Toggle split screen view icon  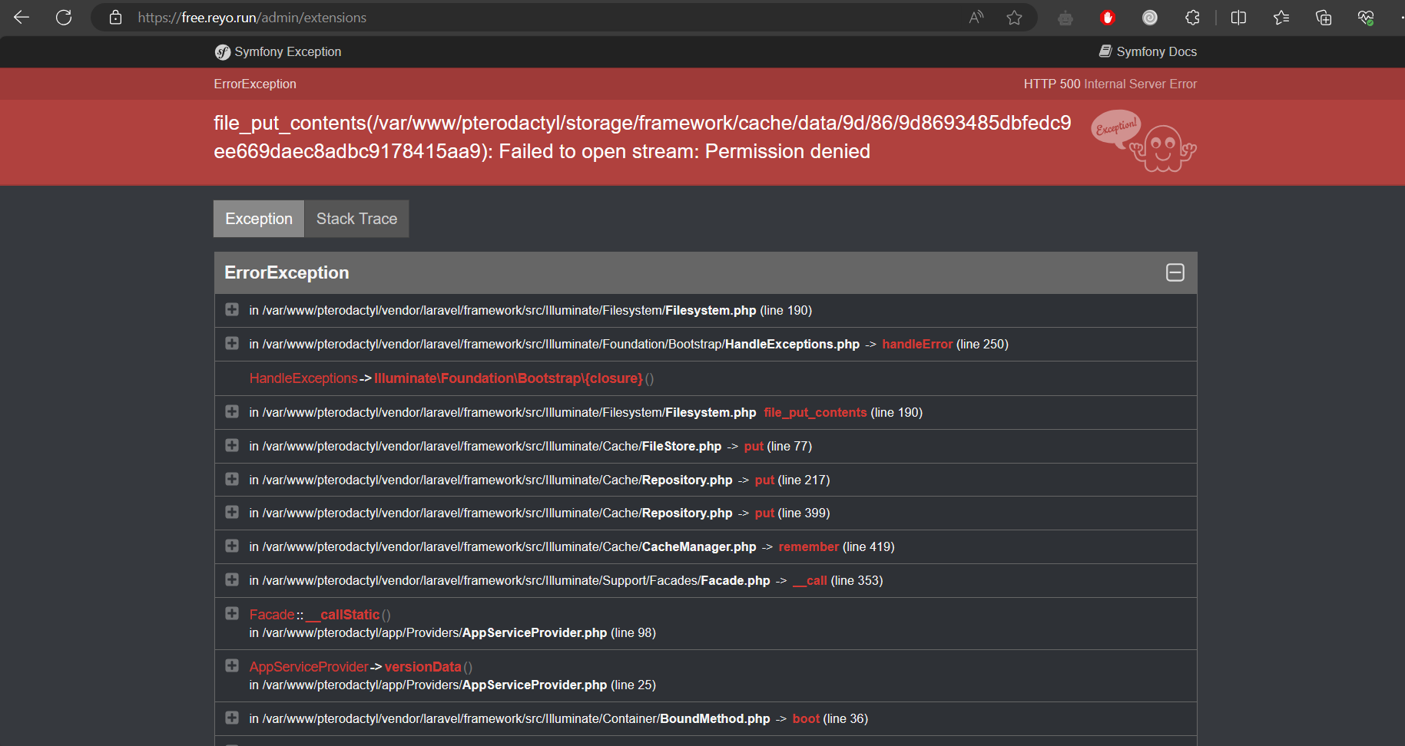click(x=1238, y=17)
